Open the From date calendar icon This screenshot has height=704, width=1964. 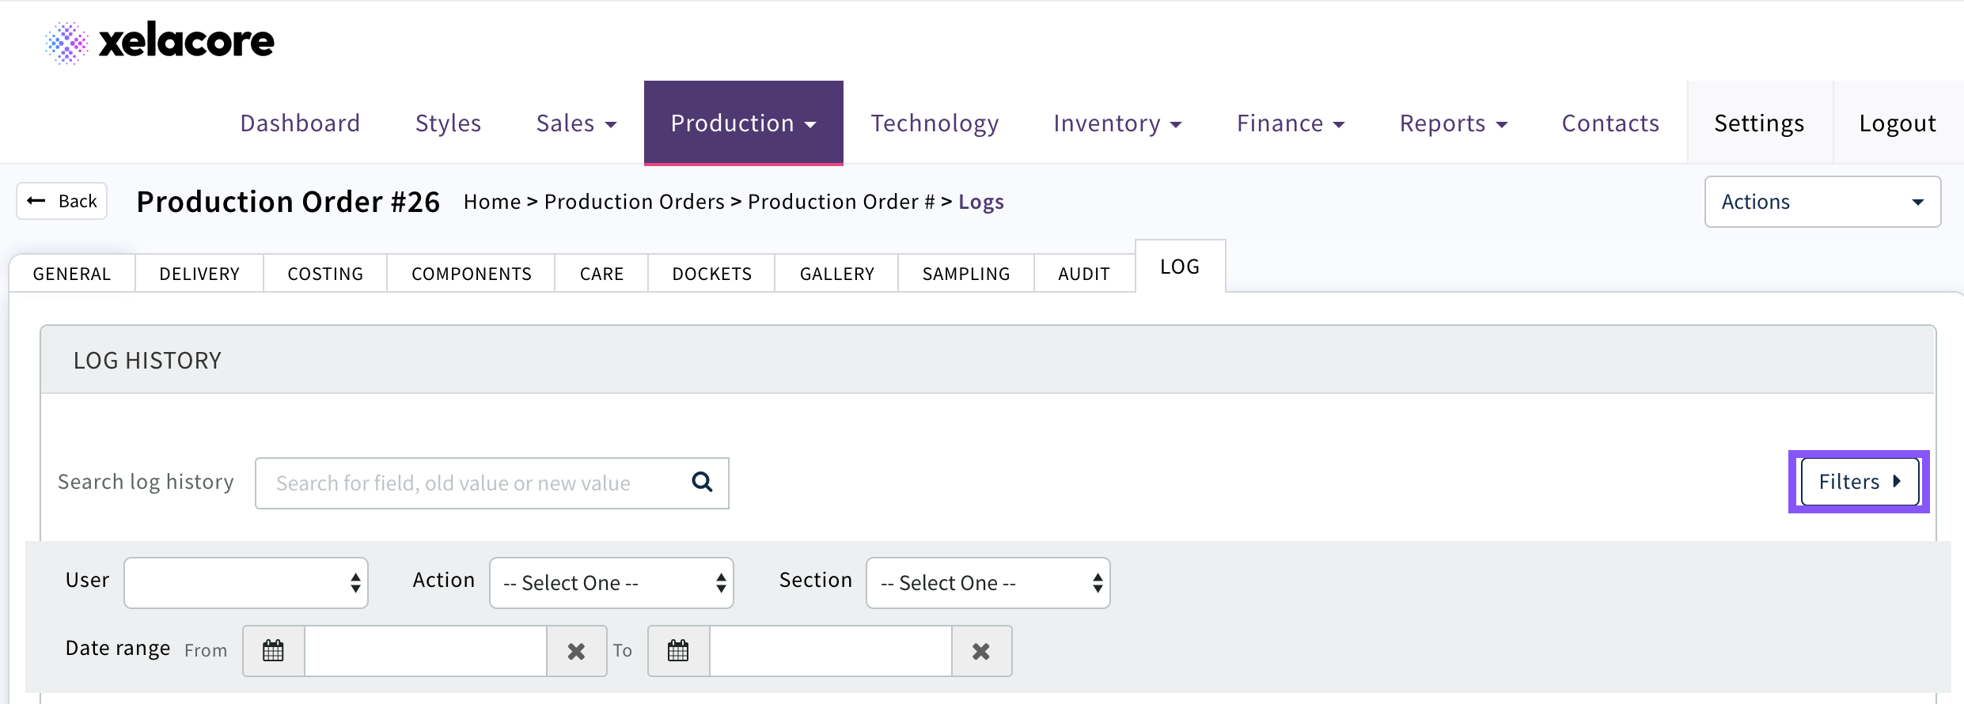click(273, 651)
